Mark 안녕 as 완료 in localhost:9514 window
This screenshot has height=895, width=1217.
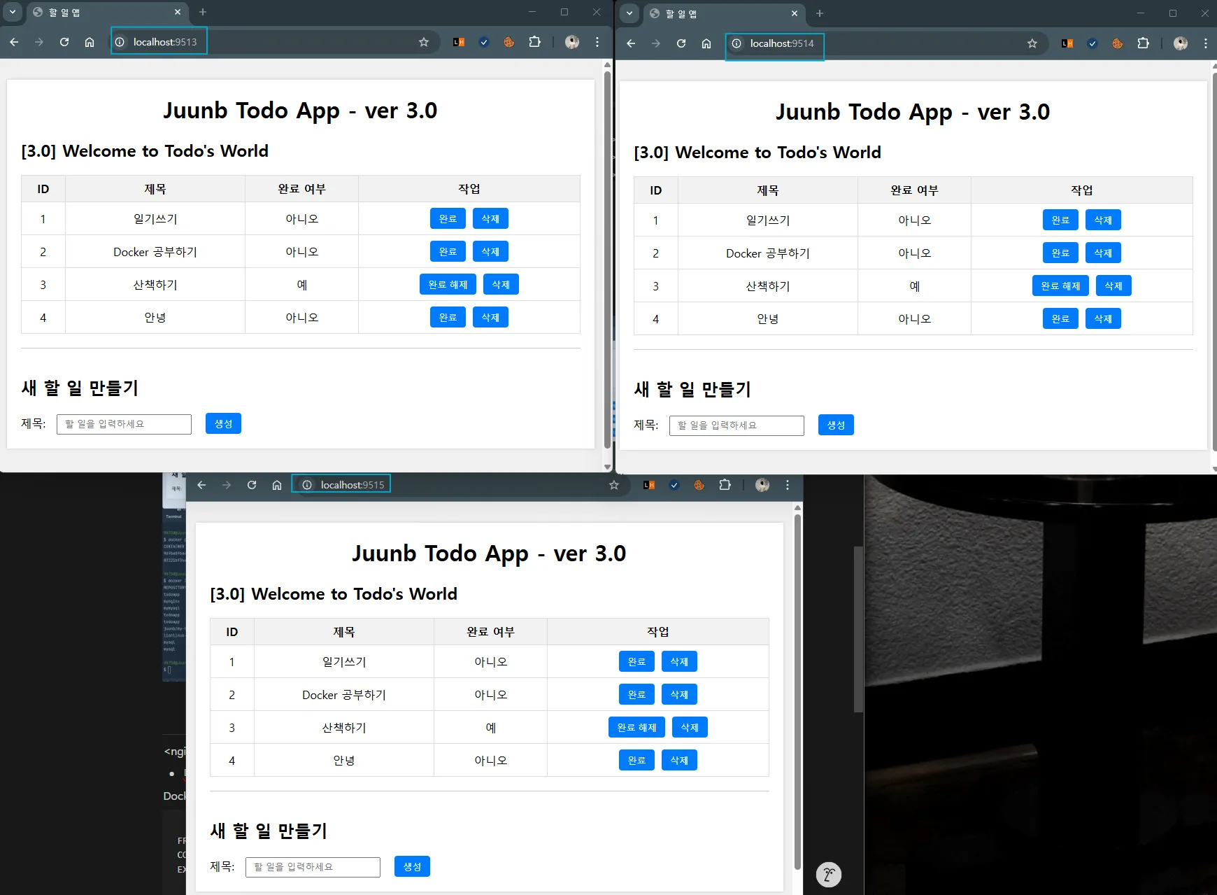click(1060, 318)
